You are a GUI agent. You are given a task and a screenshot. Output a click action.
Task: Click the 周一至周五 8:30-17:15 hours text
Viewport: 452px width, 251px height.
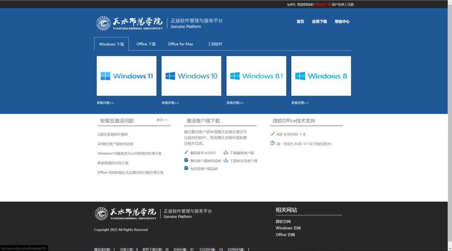click(304, 144)
